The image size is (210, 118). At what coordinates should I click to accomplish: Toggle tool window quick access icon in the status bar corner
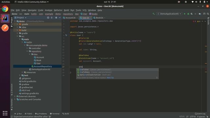click(12, 117)
